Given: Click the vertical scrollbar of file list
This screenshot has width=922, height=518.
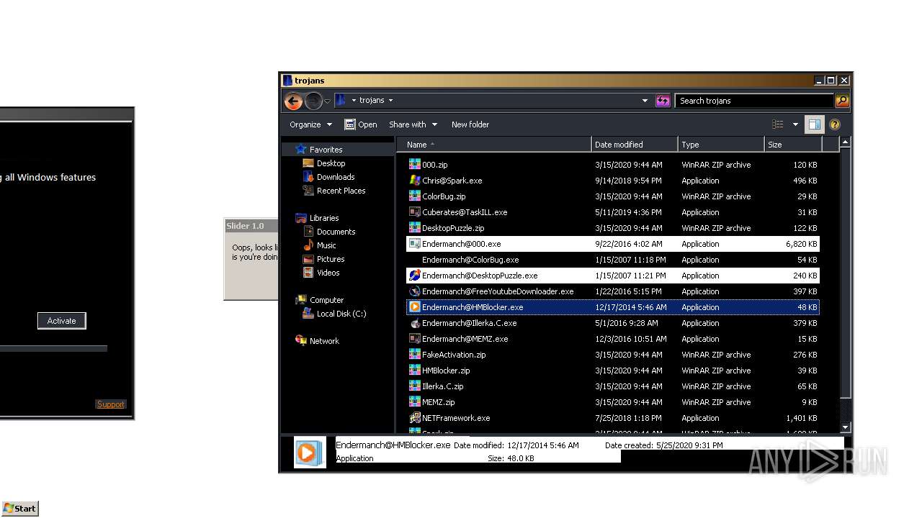Looking at the screenshot, I should pyautogui.click(x=846, y=273).
